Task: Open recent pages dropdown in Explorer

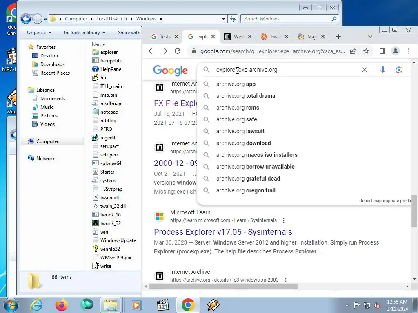Action: 46,19
